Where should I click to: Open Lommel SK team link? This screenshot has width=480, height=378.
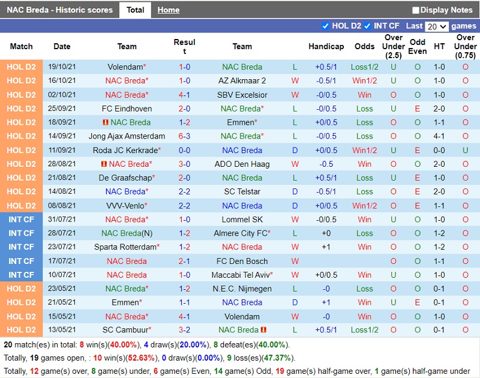click(242, 220)
